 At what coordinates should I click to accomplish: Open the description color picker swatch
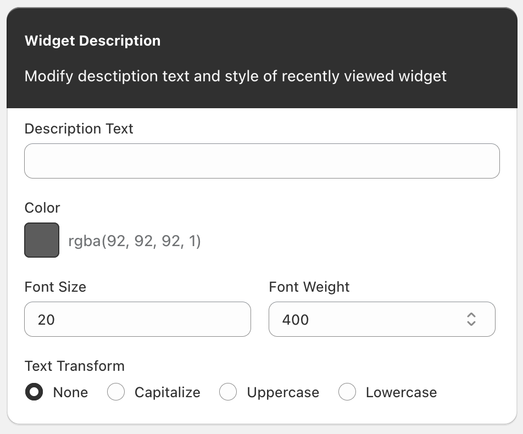point(41,240)
